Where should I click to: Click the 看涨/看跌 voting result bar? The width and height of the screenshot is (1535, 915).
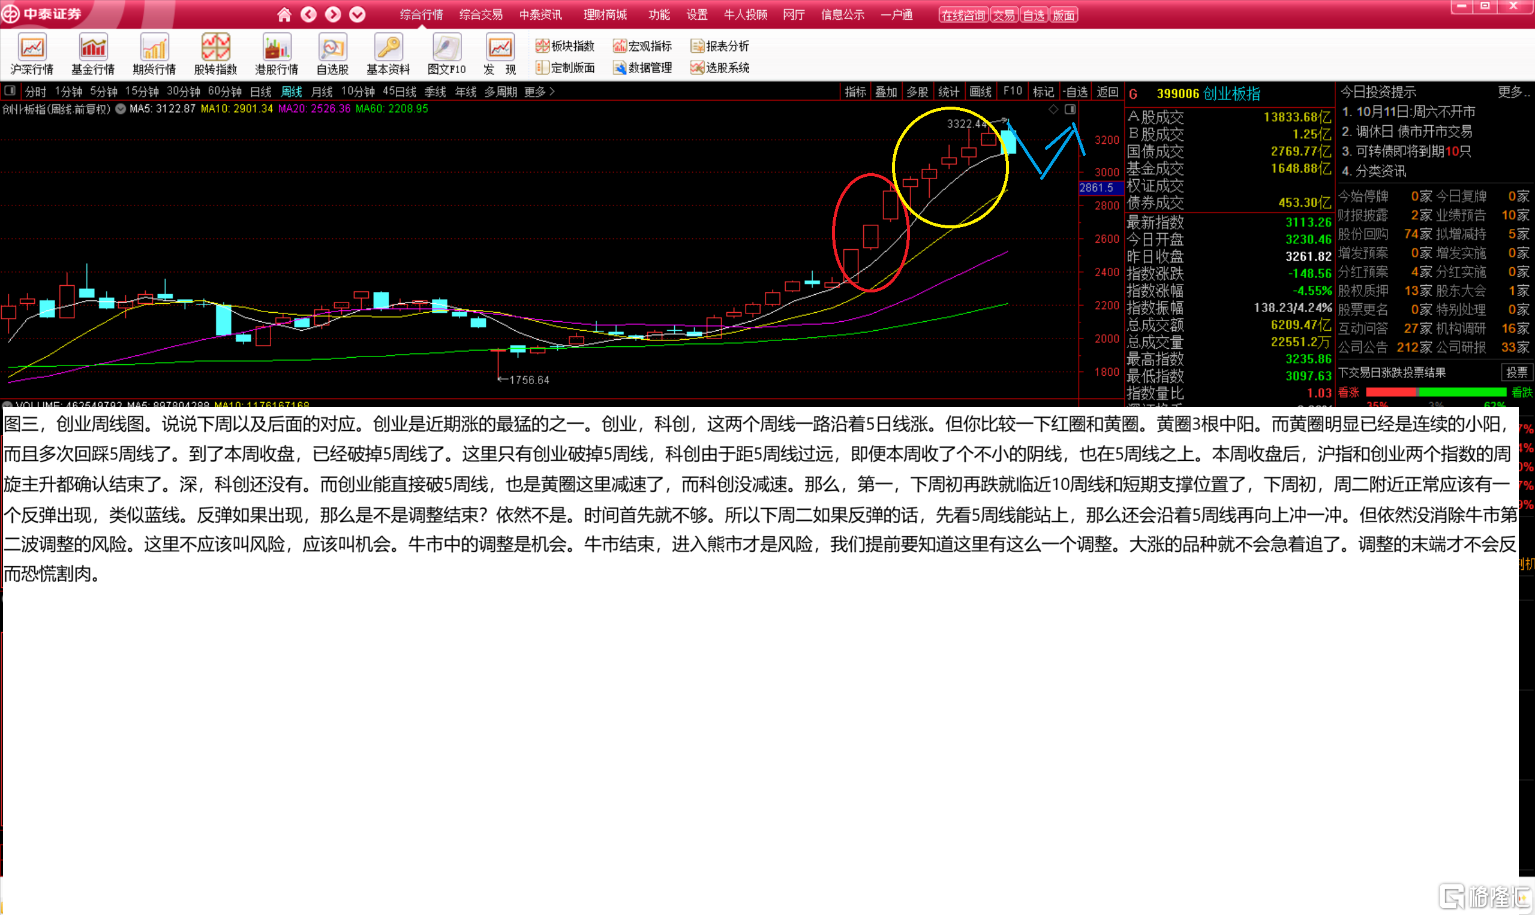point(1435,392)
